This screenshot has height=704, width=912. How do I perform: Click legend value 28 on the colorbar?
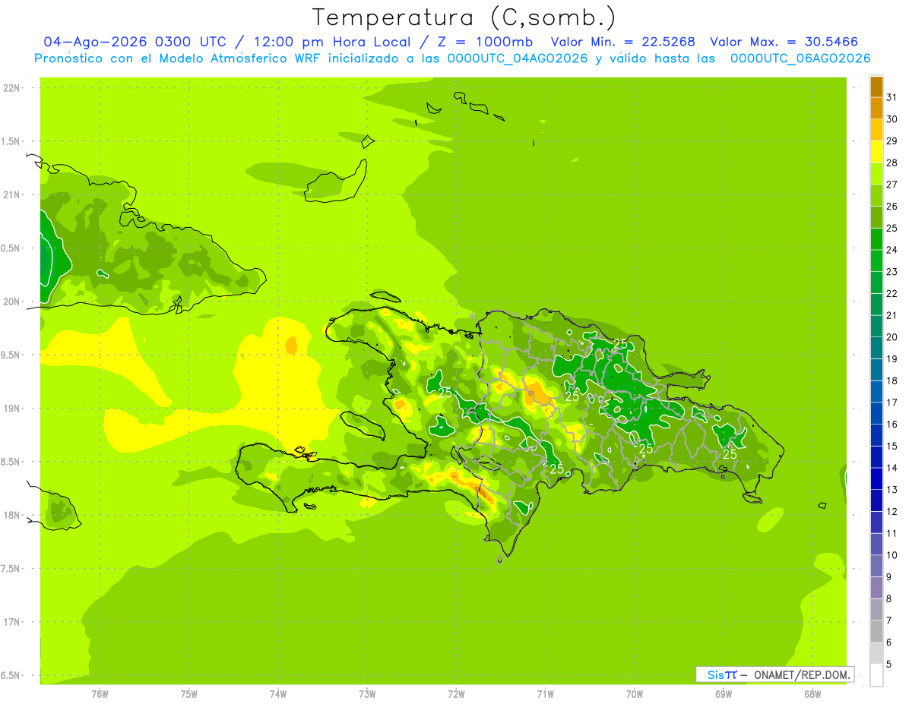[891, 163]
